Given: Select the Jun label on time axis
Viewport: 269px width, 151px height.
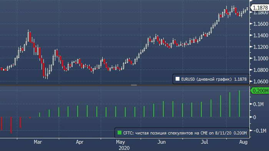Looking at the screenshot, I should click(x=162, y=142).
